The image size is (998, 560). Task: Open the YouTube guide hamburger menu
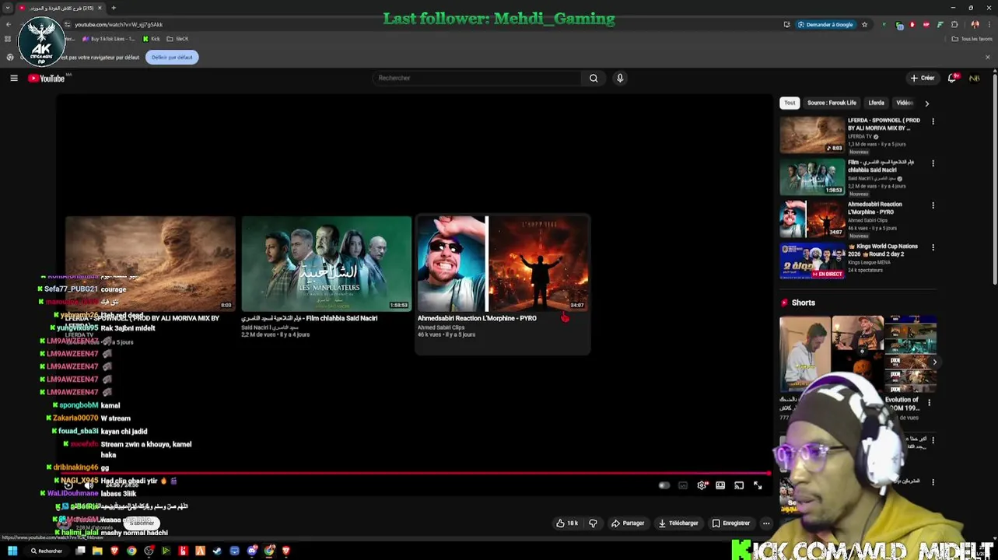click(x=14, y=78)
